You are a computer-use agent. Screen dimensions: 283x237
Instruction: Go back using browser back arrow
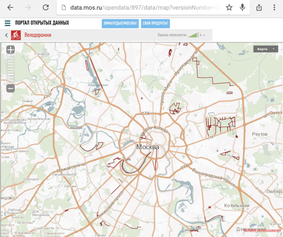[x=10, y=7]
